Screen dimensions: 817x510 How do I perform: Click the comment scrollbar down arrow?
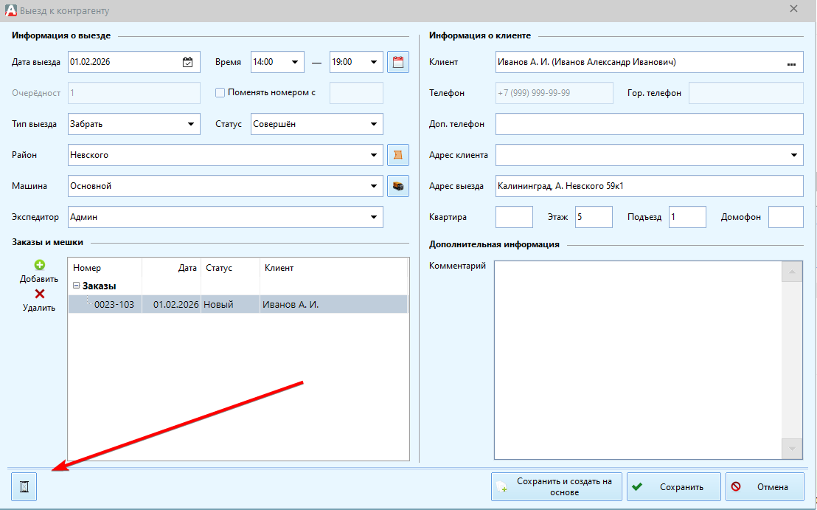point(792,449)
